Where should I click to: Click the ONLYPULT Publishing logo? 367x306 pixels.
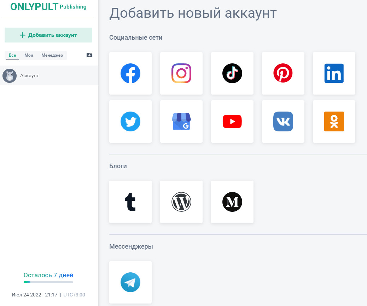(48, 7)
